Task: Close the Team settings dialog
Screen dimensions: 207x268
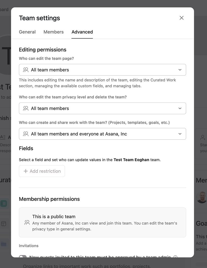Action: (x=181, y=18)
